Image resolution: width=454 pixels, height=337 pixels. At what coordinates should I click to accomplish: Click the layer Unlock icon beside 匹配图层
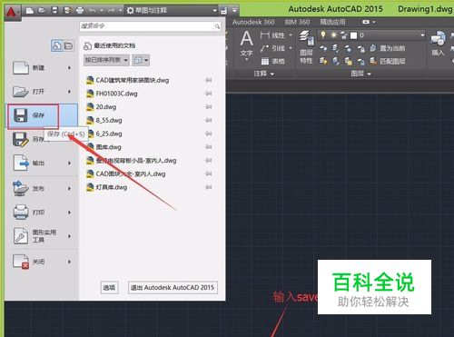(360, 61)
